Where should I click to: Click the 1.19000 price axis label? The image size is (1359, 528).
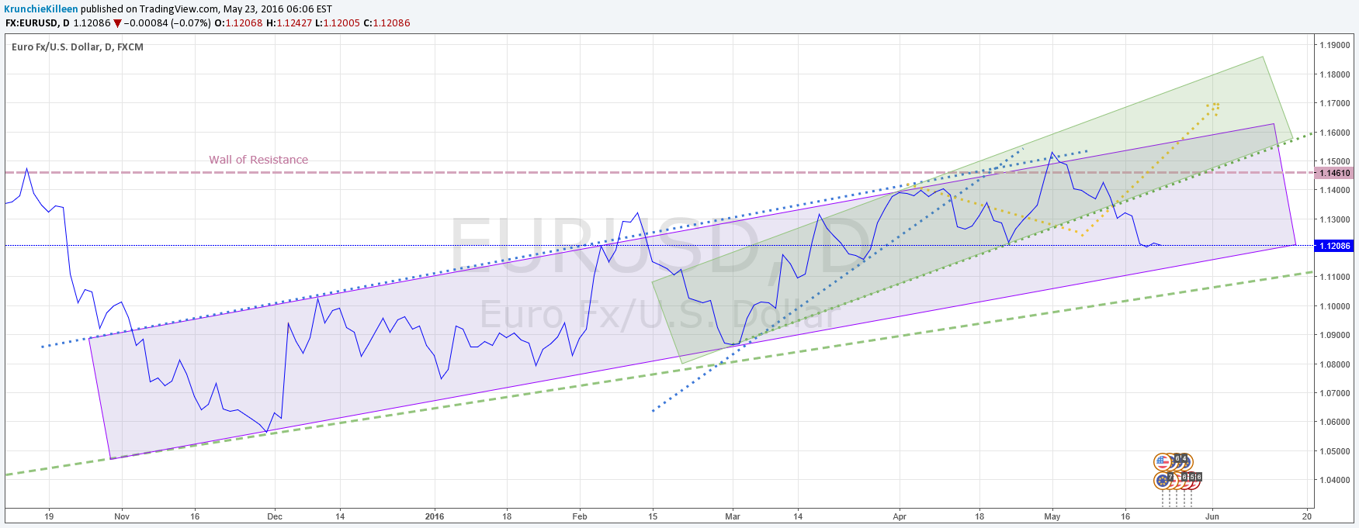(1335, 45)
